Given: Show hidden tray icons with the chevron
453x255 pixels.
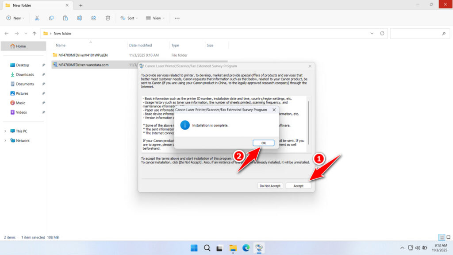Looking at the screenshot, I should [x=402, y=248].
